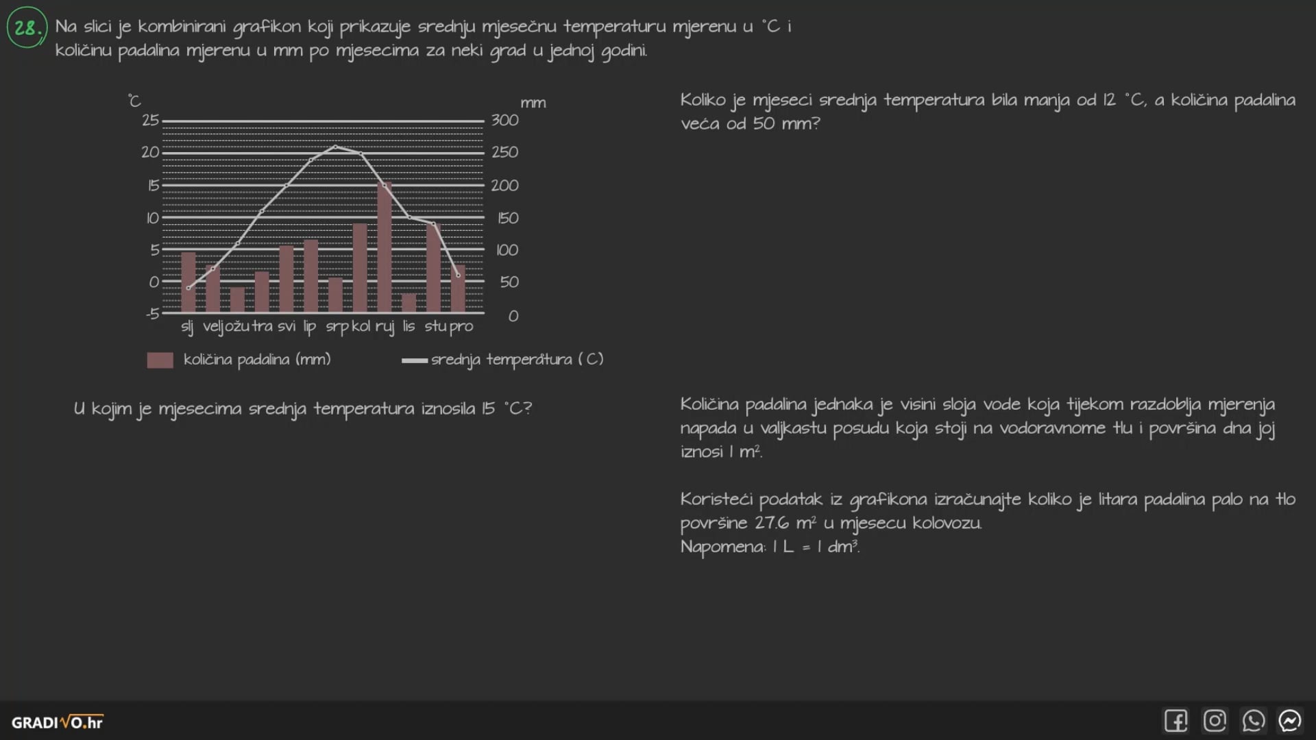This screenshot has height=740, width=1316.
Task: Open the Instagram icon
Action: (1215, 721)
